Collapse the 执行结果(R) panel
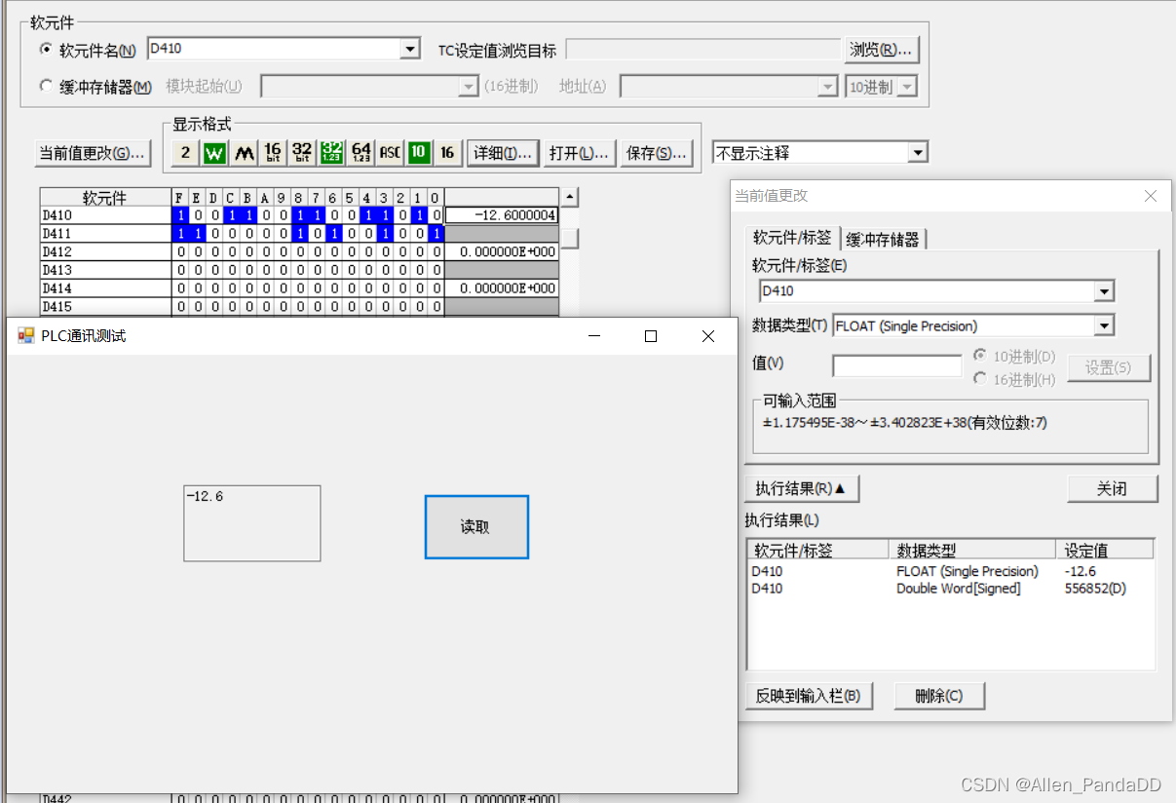The width and height of the screenshot is (1176, 803). tap(801, 488)
